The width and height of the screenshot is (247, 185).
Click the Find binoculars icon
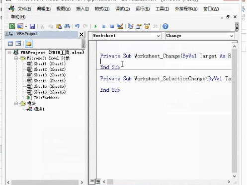[x=67, y=26]
